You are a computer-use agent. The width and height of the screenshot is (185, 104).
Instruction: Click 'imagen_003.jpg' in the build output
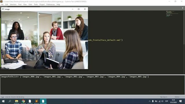[x=95, y=77]
